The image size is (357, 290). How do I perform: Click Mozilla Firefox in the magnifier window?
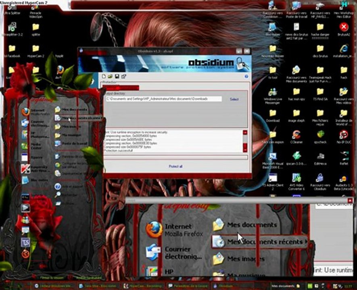174,230
